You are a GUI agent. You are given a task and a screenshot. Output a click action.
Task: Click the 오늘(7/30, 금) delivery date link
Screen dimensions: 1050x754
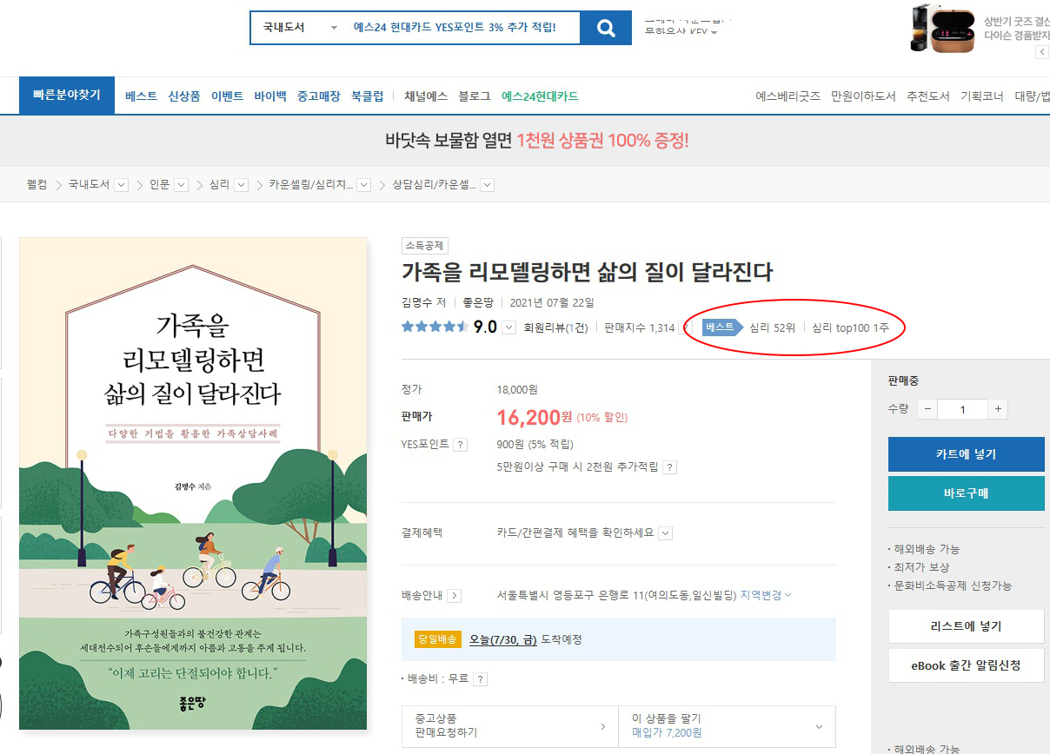pos(503,639)
